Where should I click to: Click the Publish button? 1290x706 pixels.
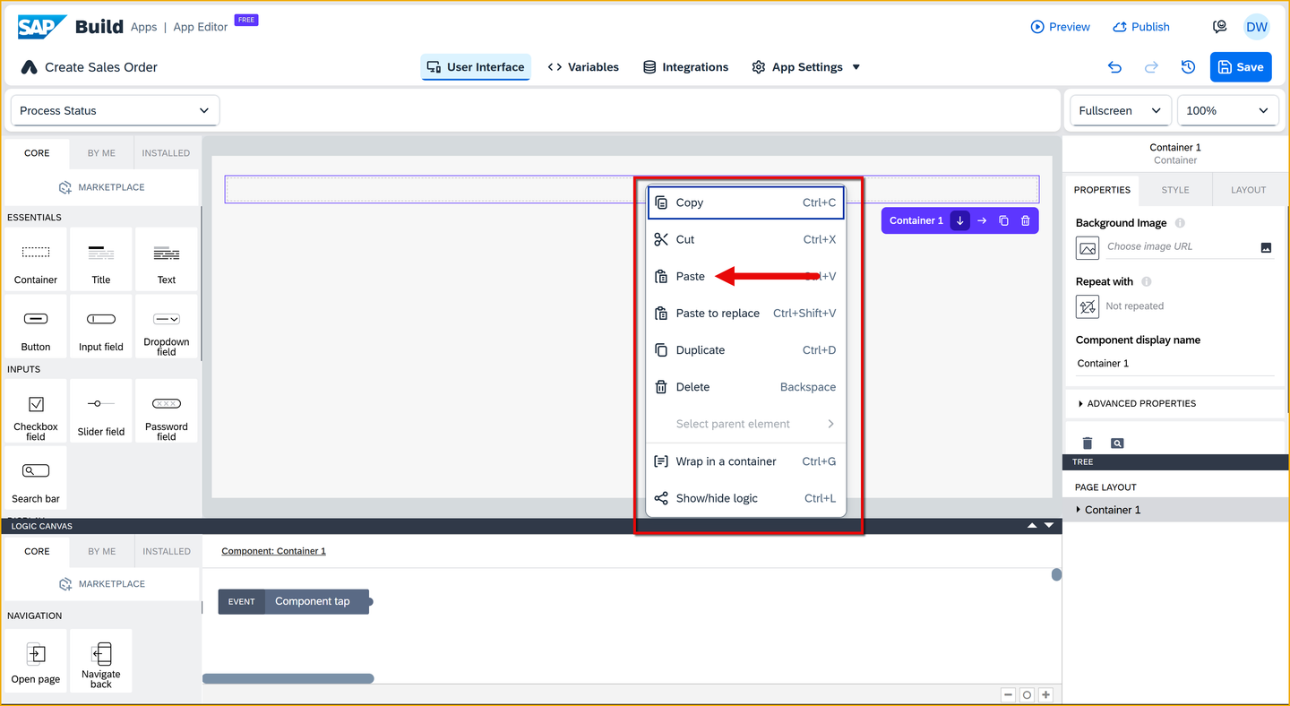point(1141,27)
